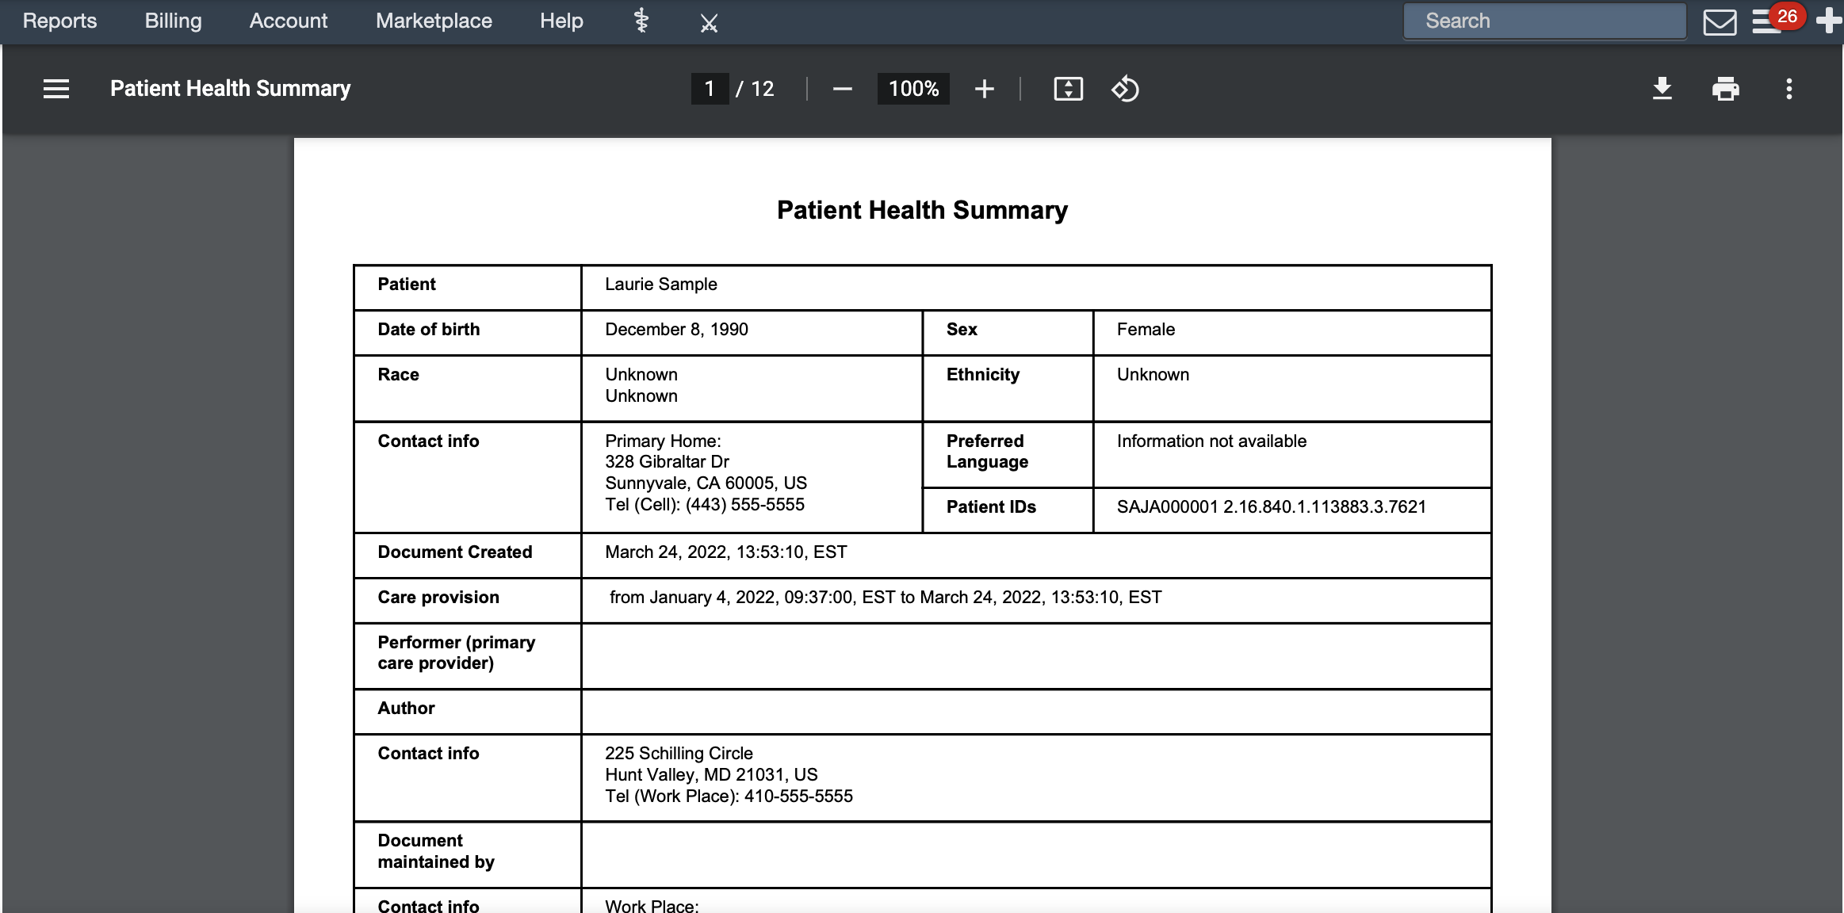This screenshot has height=913, width=1844.
Task: Click the Care provision date range text
Action: point(886,598)
